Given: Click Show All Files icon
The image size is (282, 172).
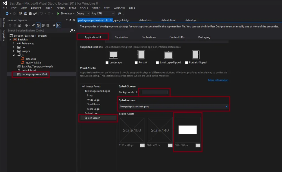Looking at the screenshot, I should point(48,25).
